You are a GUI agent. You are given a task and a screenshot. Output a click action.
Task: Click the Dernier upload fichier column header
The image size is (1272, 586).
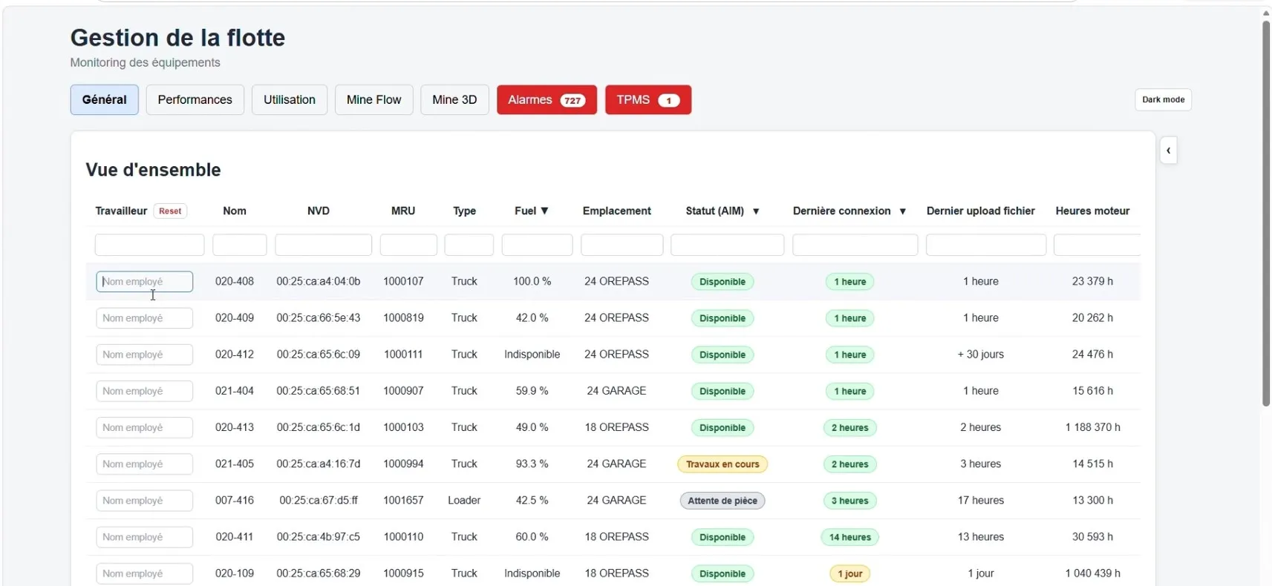coord(981,211)
